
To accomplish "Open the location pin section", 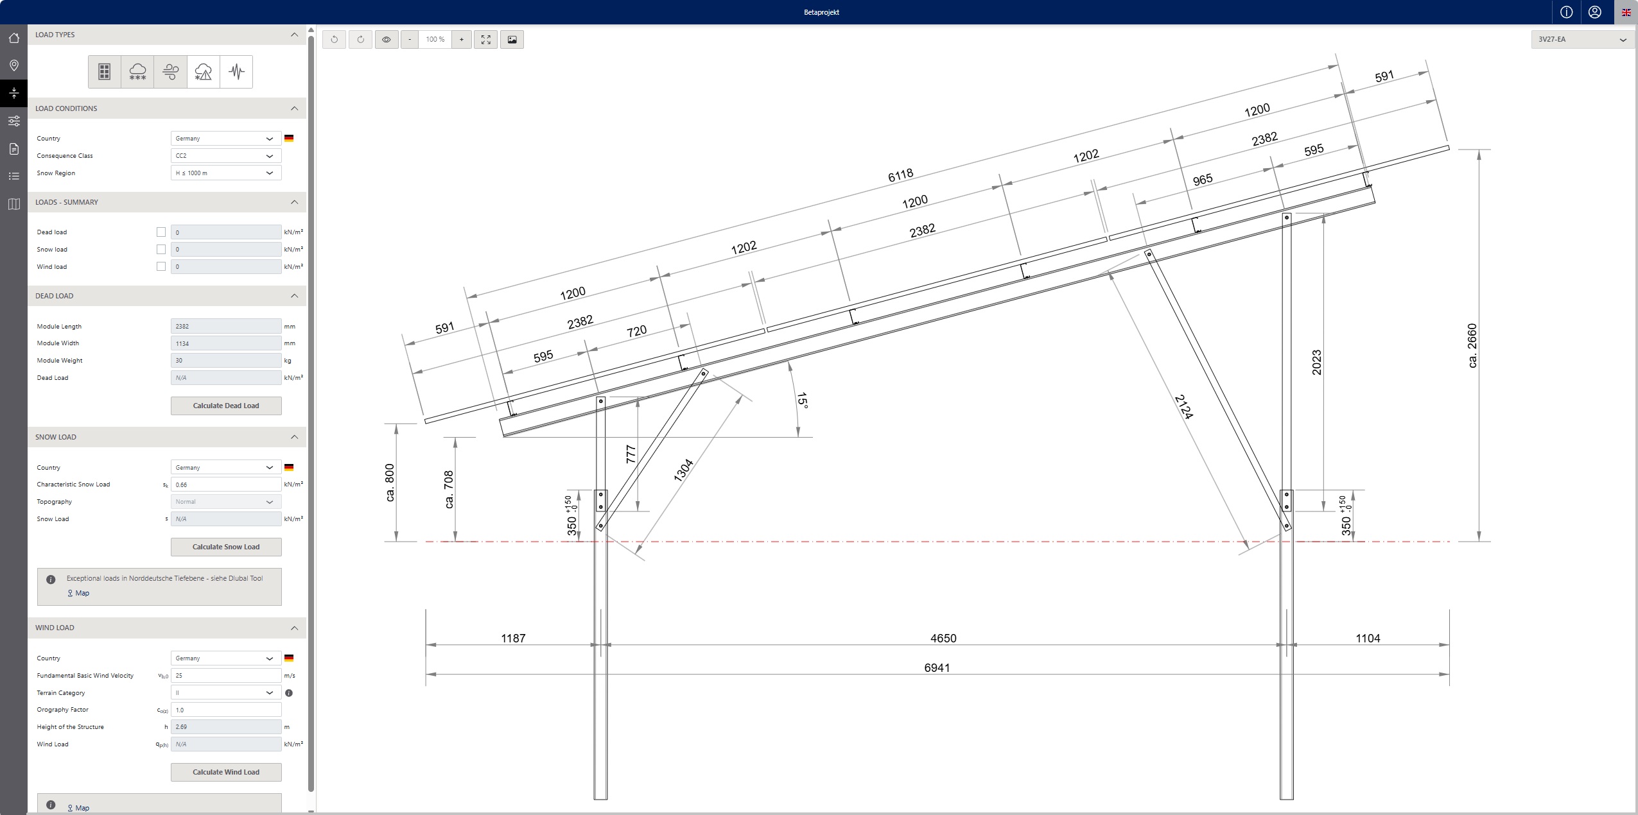I will click(13, 65).
